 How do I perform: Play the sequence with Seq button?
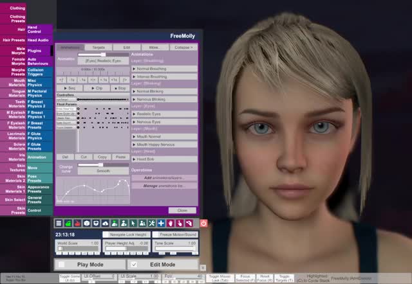pyautogui.click(x=70, y=88)
